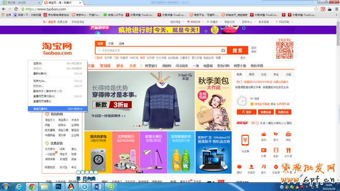Choose 另存为 from the context menu

coord(58,81)
